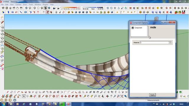Select the Polygon drawing tool
The height and width of the screenshot is (106, 189).
click(x=54, y=96)
